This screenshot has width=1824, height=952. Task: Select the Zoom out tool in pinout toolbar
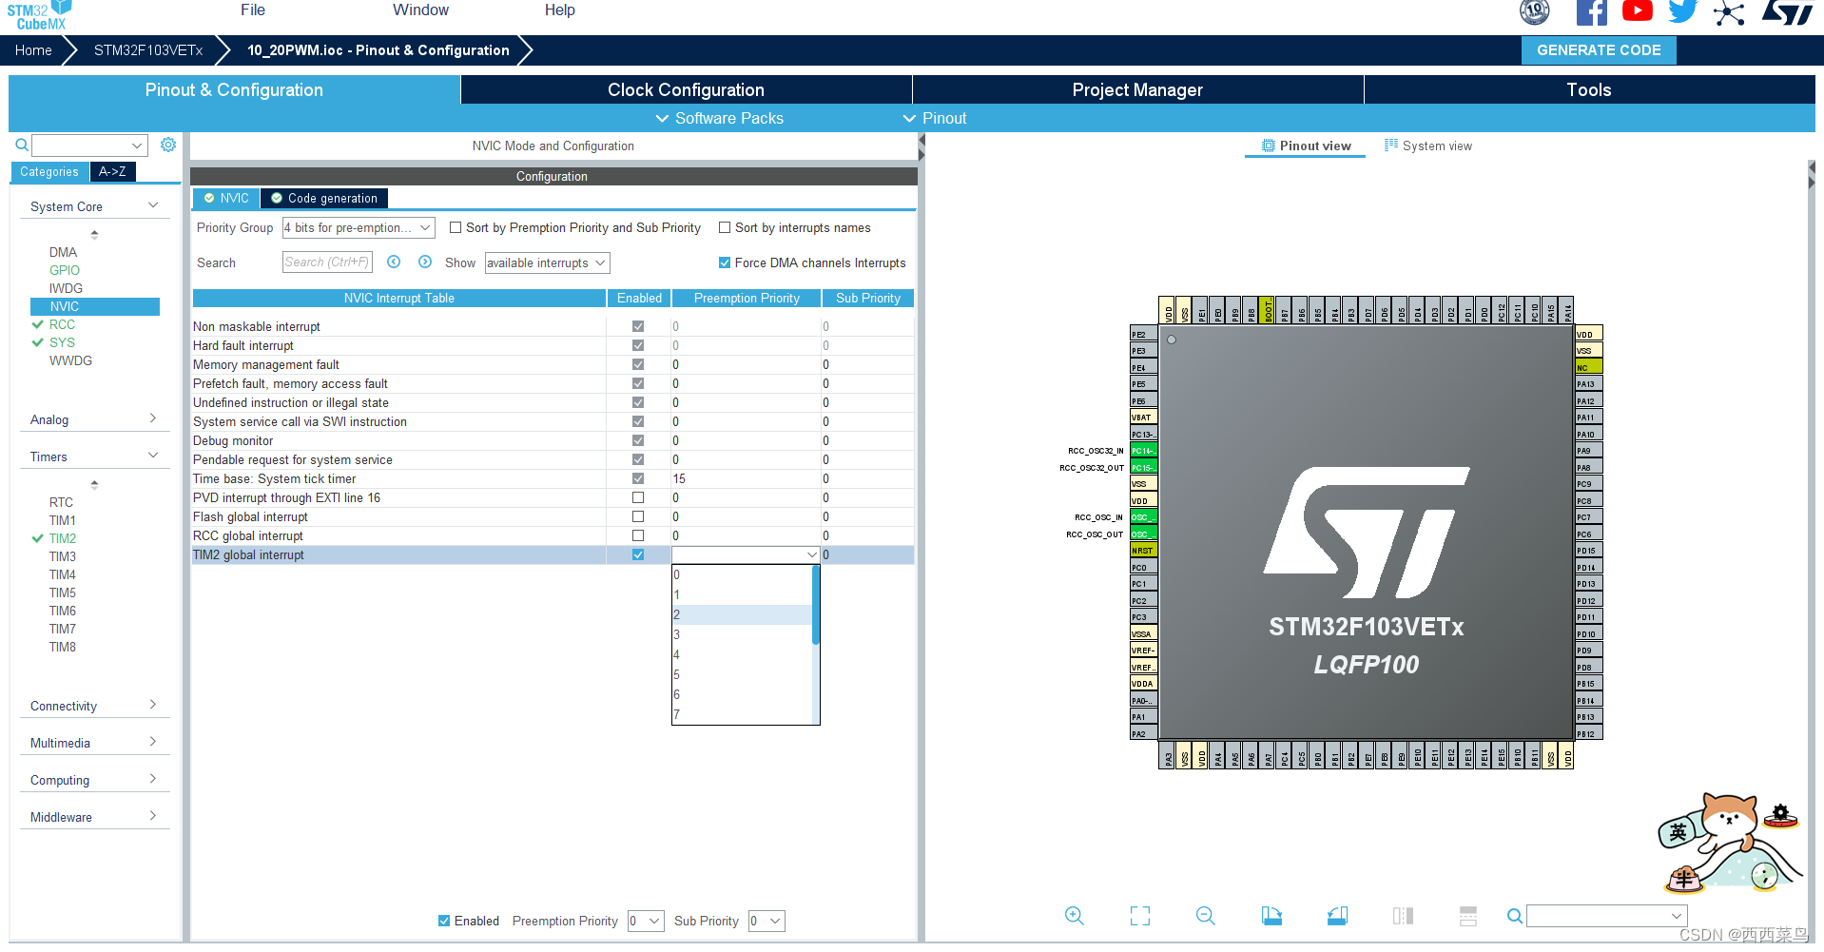click(x=1205, y=916)
